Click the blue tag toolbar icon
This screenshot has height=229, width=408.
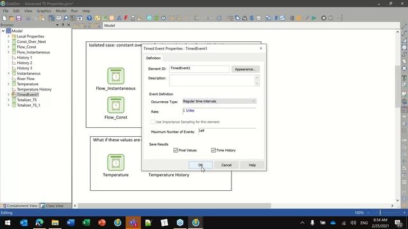pyautogui.click(x=238, y=18)
